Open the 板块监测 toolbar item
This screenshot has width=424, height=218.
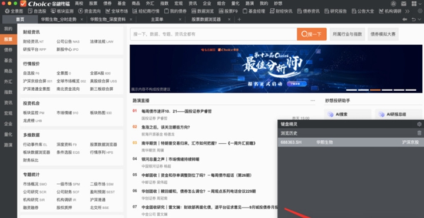[x=62, y=11]
